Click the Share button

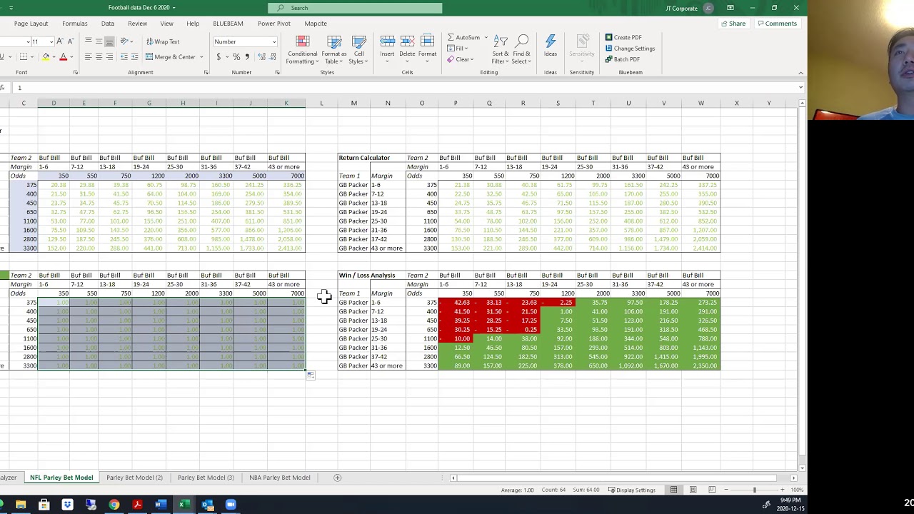pos(733,24)
